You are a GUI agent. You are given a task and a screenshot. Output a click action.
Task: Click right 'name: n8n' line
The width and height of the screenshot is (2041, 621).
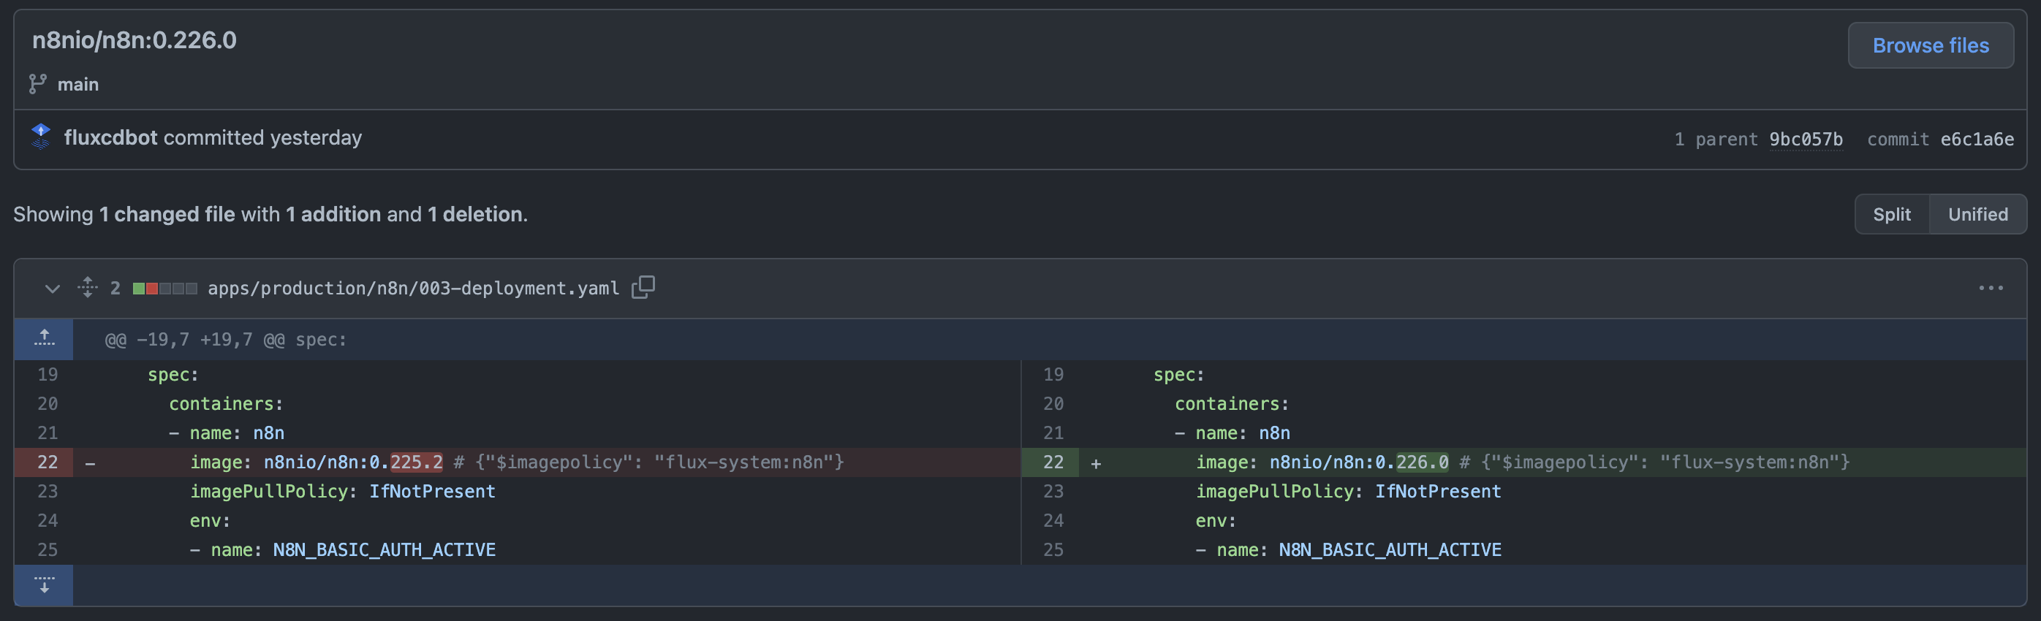click(x=1232, y=433)
